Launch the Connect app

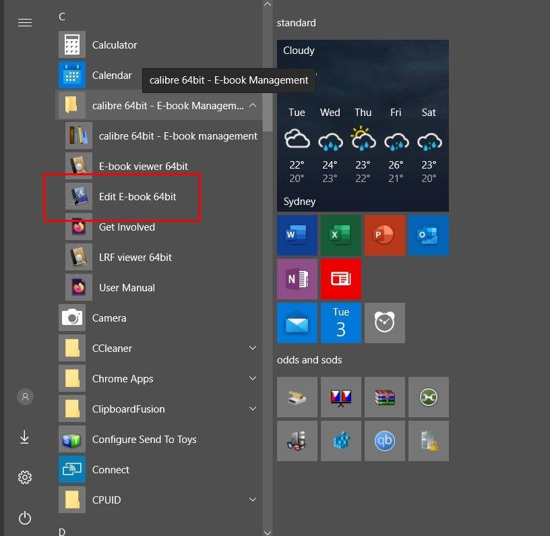158,469
